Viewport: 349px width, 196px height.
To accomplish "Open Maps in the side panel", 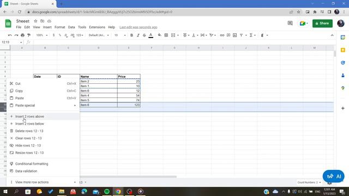I will click(343, 88).
